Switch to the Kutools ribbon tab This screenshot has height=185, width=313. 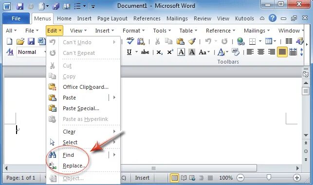pos(244,18)
